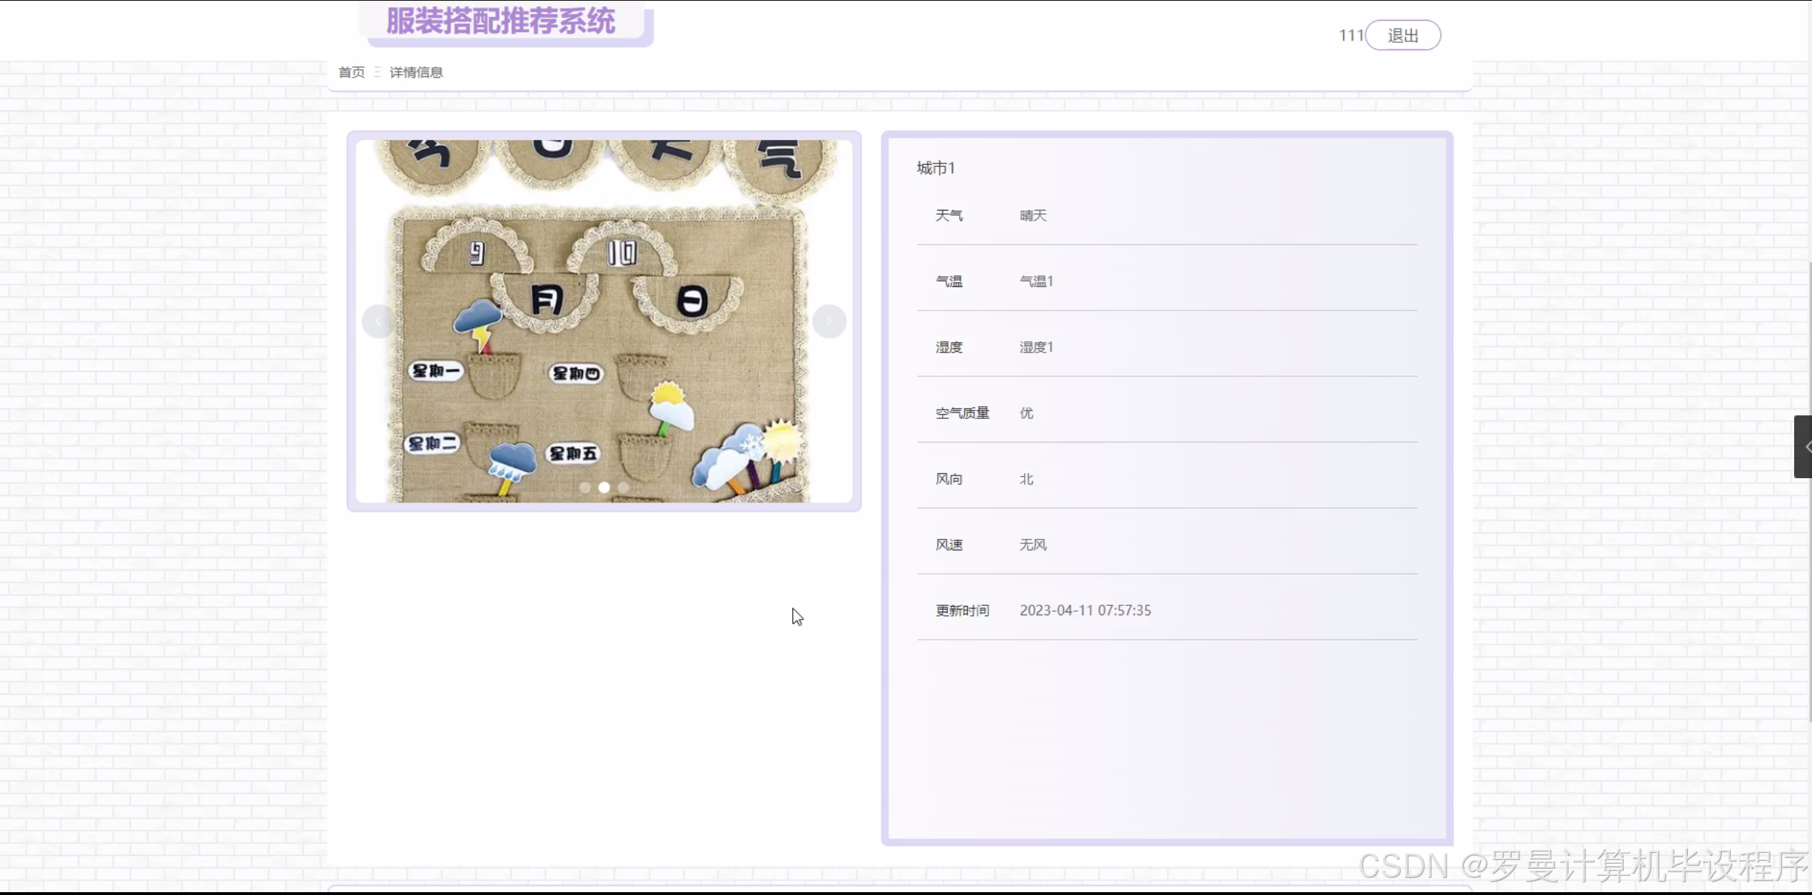Click the 城市1 heading
The image size is (1812, 895).
pyautogui.click(x=936, y=168)
